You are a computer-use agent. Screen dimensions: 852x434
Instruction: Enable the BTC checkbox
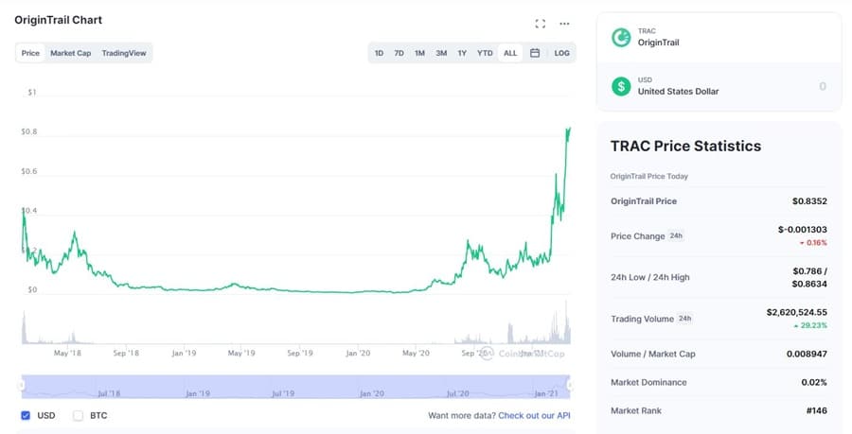tap(78, 415)
